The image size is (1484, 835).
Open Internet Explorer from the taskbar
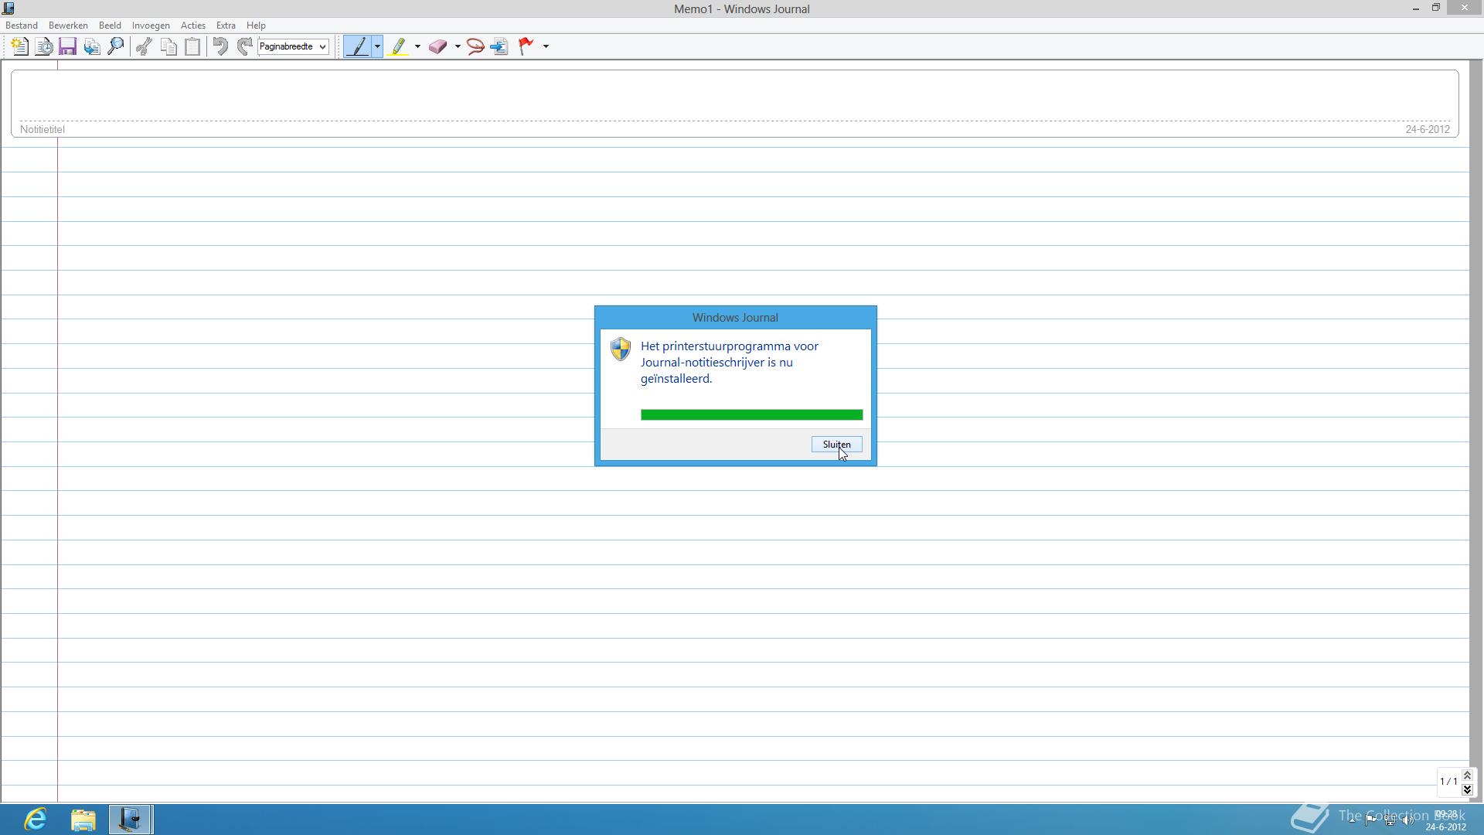(36, 819)
